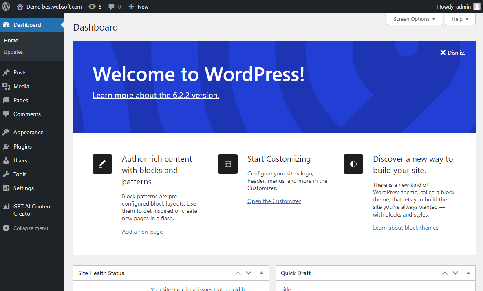
Task: Click the X icon beside Dismiss
Action: [443, 53]
